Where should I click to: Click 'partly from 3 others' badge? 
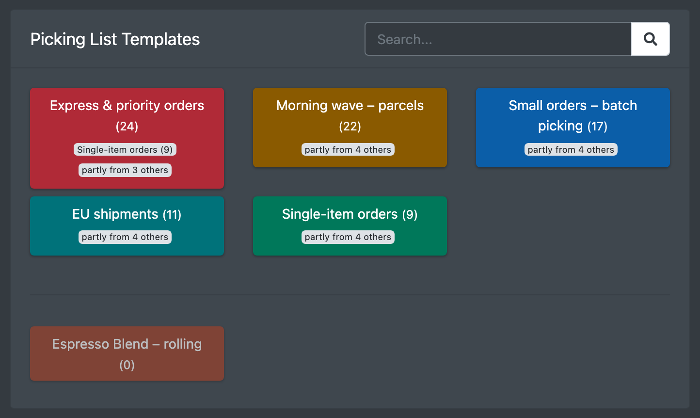pos(125,170)
